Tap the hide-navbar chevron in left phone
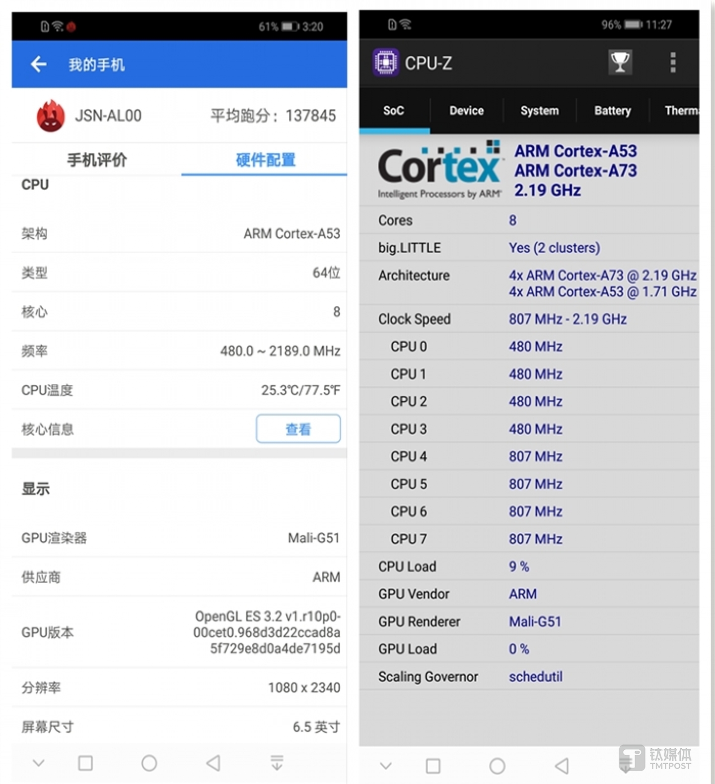This screenshot has height=784, width=715. pyautogui.click(x=38, y=763)
